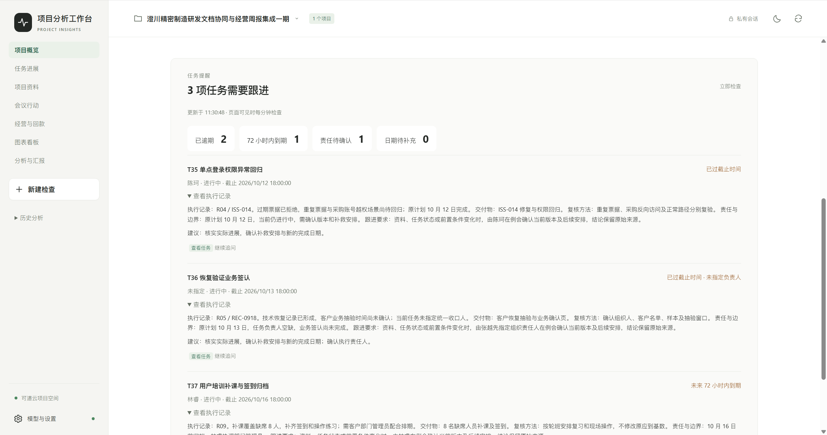
Task: Click the refresh sync icon
Action: click(798, 19)
